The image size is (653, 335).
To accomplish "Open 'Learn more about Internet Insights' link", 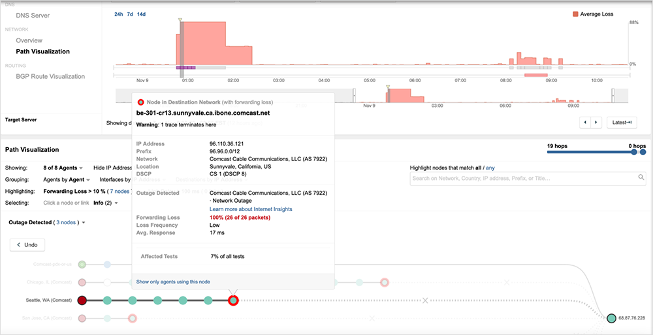I will point(251,209).
